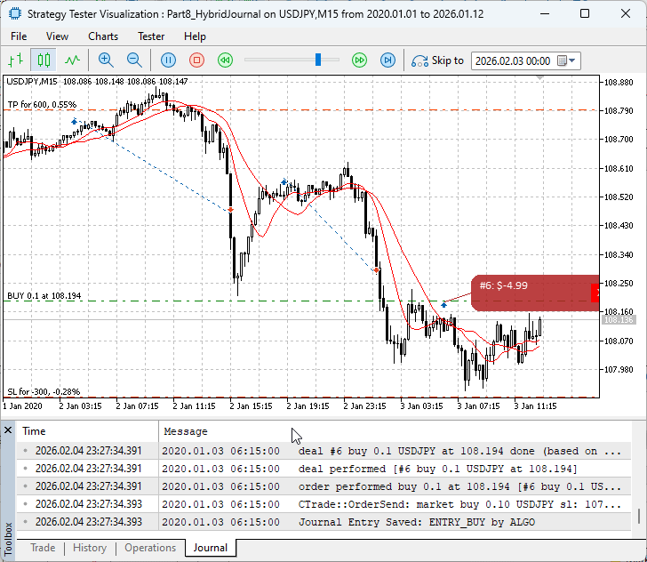
Task: Slow down the visualization speed
Action: point(226,60)
